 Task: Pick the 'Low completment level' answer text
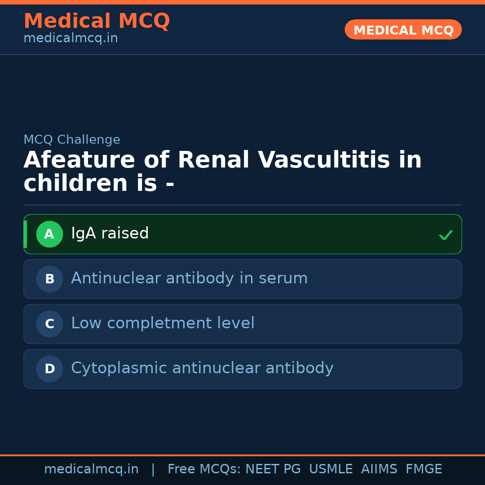click(163, 323)
